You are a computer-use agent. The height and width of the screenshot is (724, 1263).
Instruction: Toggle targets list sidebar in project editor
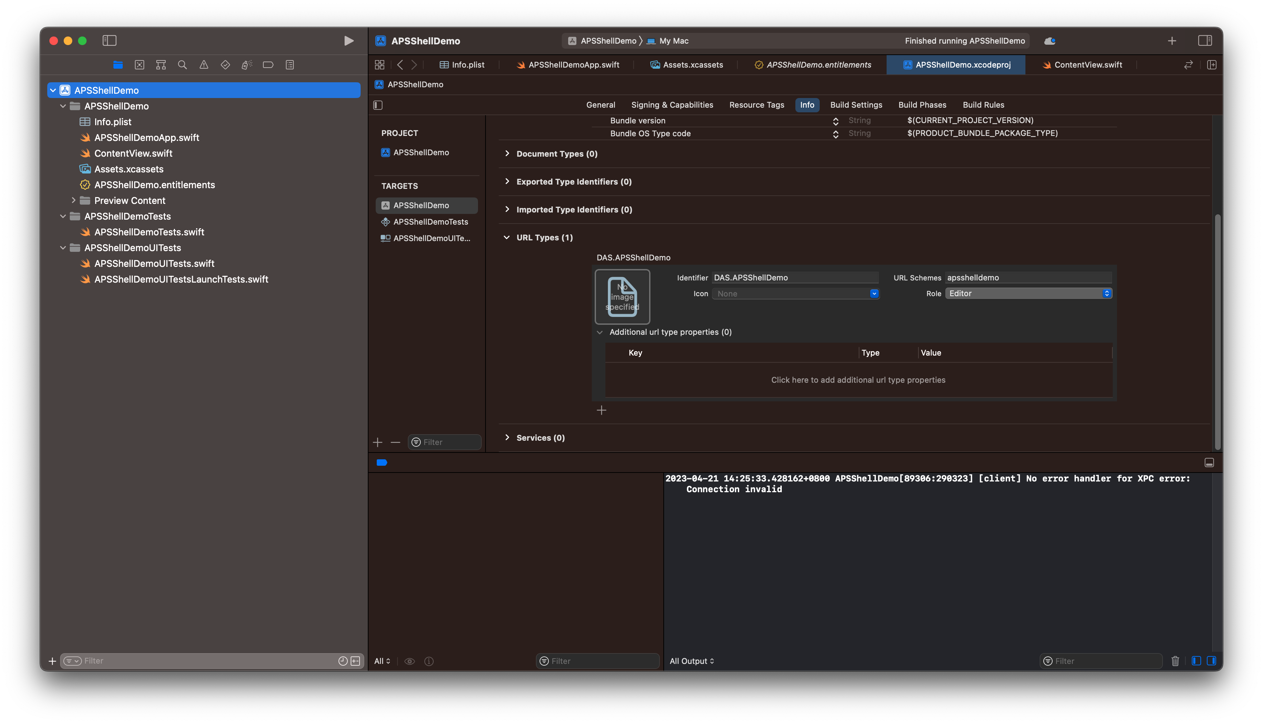378,105
